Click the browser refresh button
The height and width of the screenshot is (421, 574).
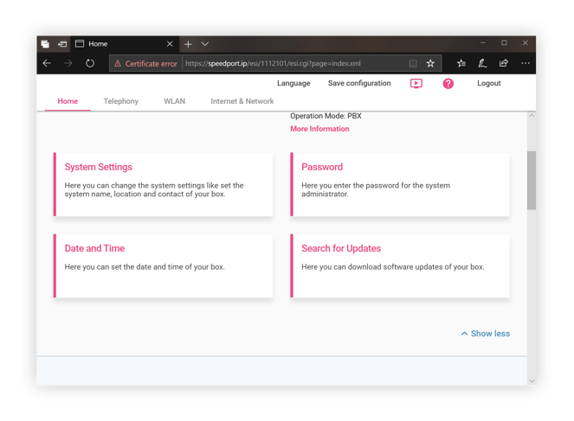(90, 63)
